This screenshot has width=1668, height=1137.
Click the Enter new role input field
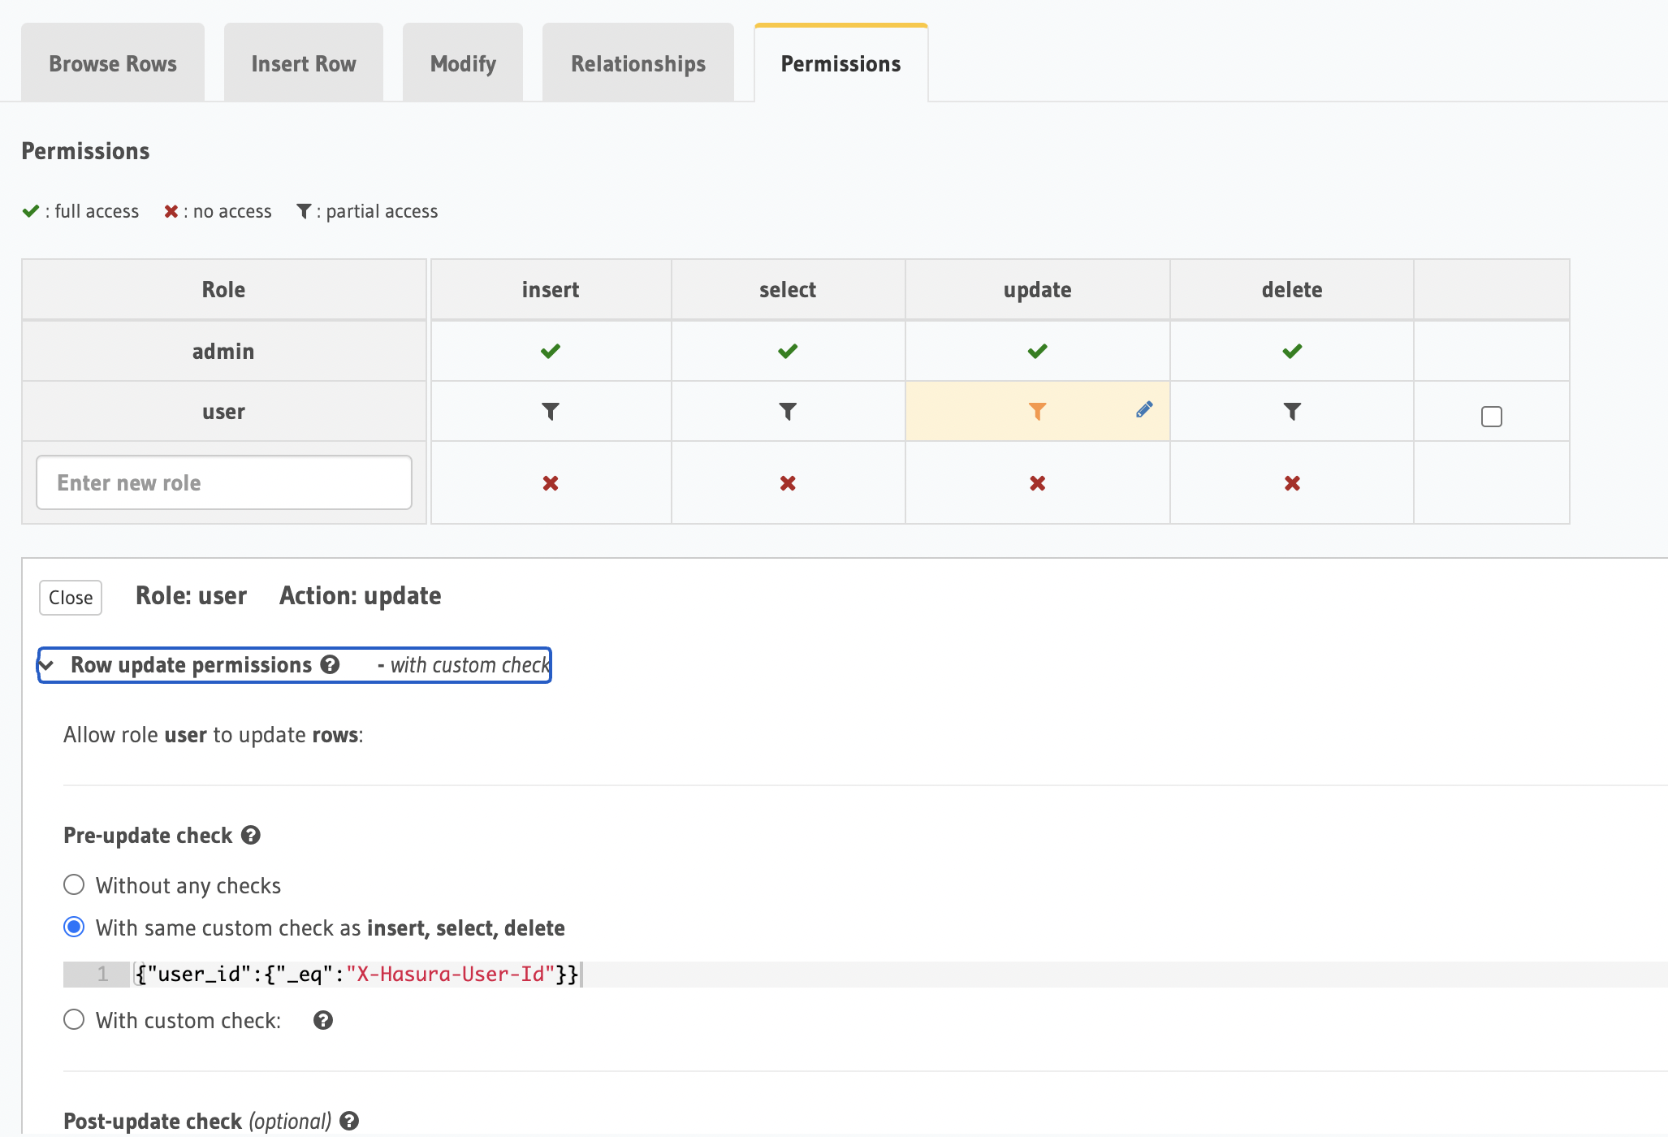tap(224, 482)
